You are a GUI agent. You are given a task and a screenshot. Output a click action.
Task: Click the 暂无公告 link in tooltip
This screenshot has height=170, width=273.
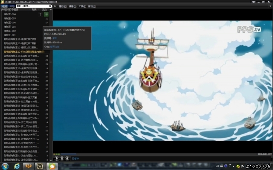tap(55, 47)
